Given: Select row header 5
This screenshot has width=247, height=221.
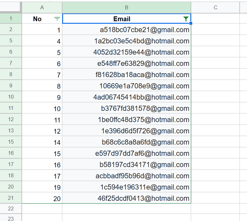Looking at the screenshot, I should [11, 40].
